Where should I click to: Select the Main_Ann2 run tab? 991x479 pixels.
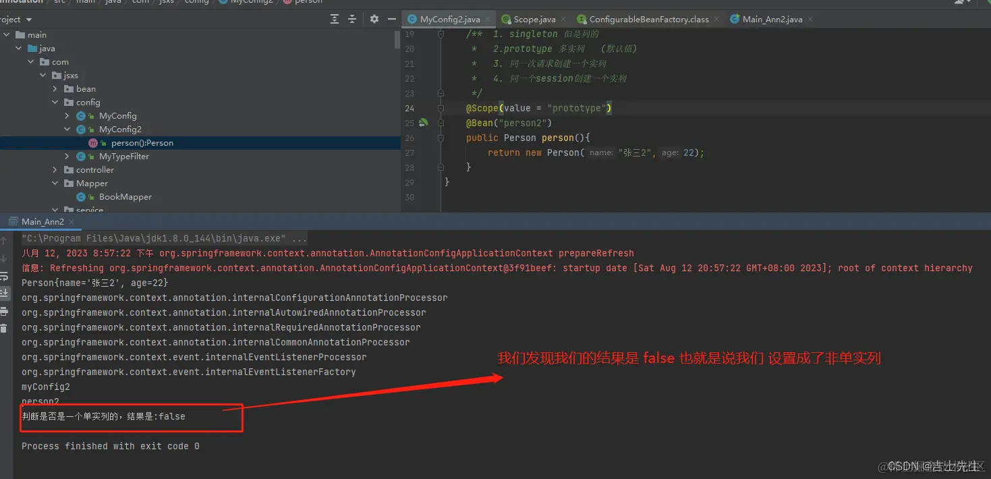pos(43,221)
